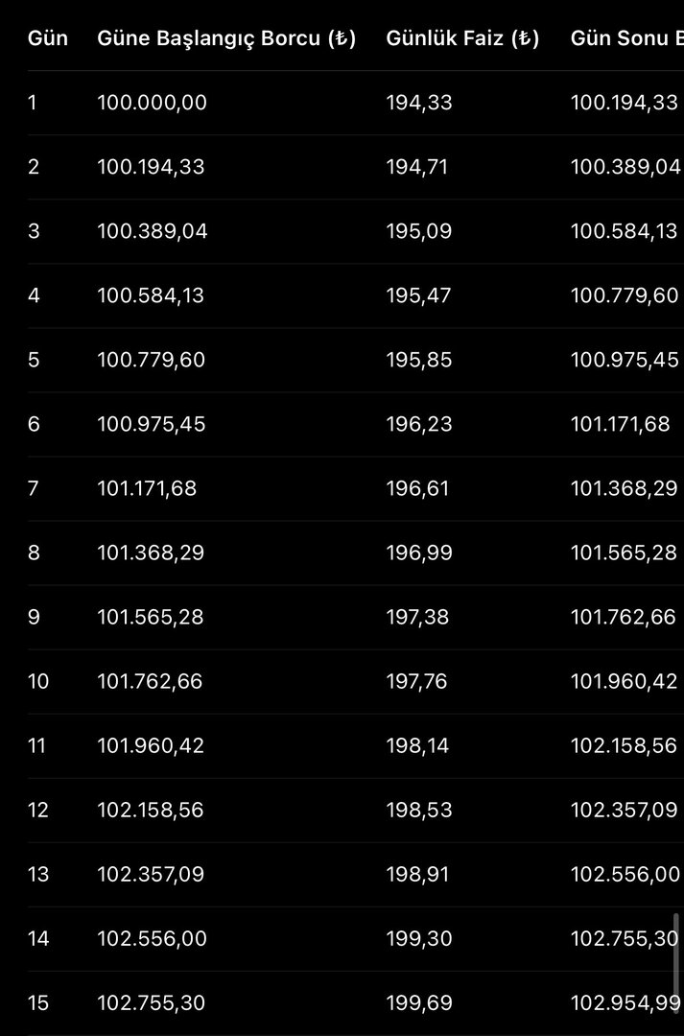Select the Günlük Faiz column header

[x=462, y=38]
